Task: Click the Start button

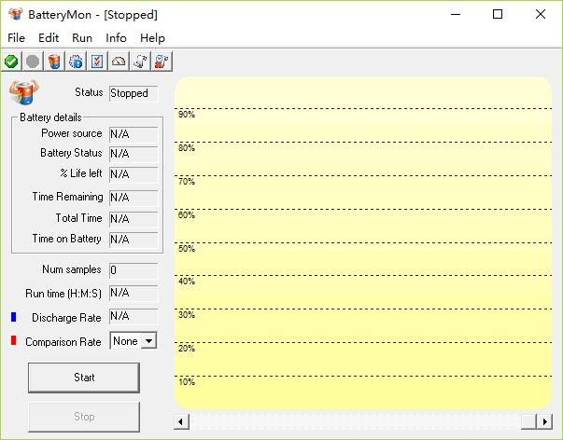Action: (84, 378)
